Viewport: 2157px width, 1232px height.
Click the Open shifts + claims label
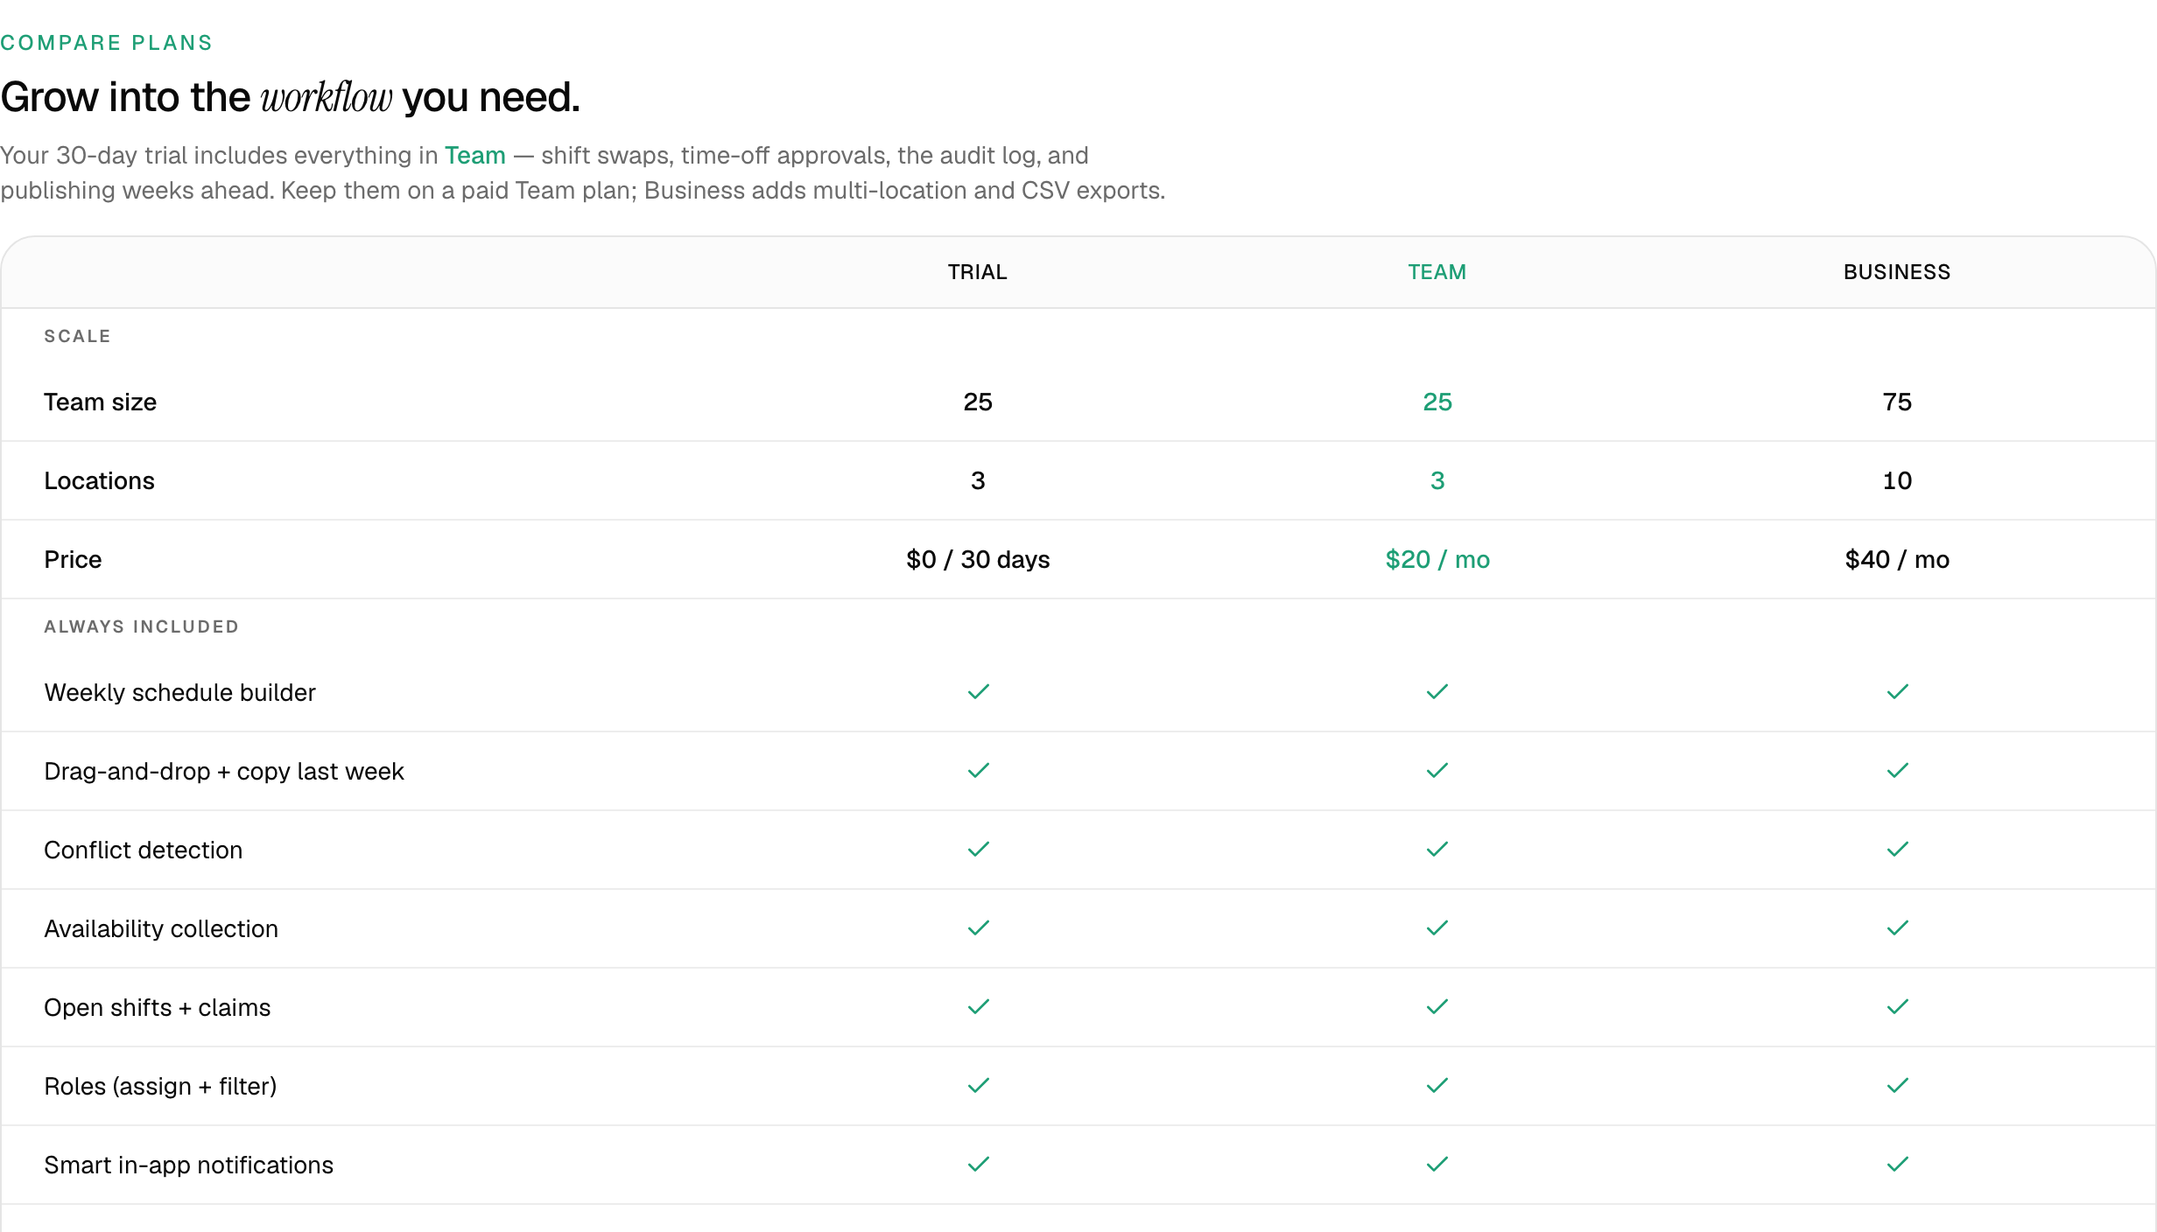(x=157, y=1008)
